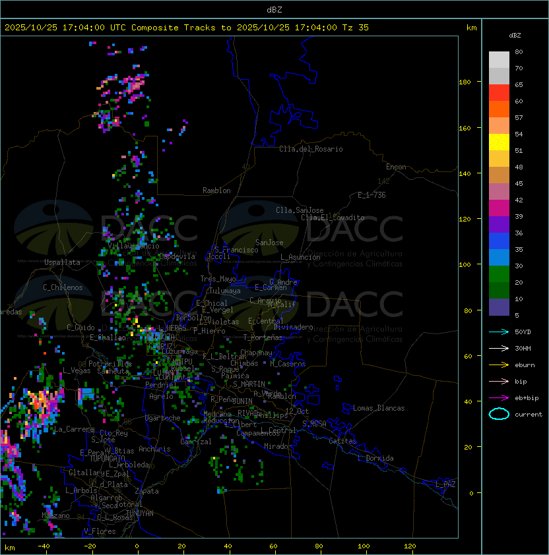Image resolution: width=549 pixels, height=555 pixels.
Task: Pick the bright yellow swatch between 54 and 51 dBZ
Action: tap(499, 142)
